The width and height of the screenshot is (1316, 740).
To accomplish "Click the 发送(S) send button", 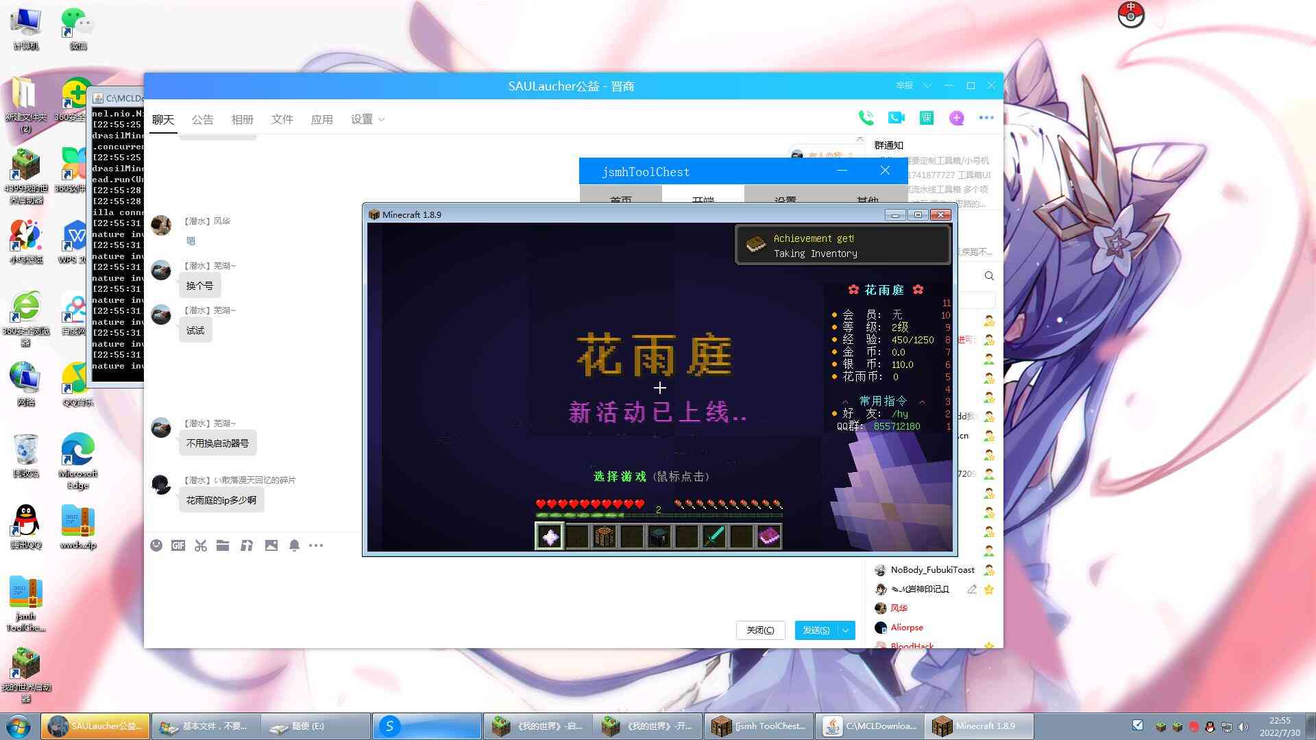I will point(816,630).
